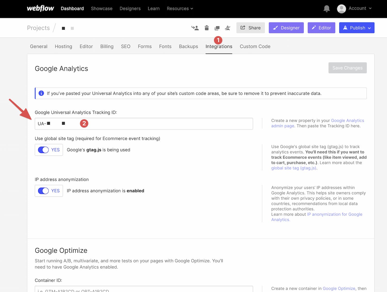Click the 'IP address anonymization is enabled' text

(106, 191)
